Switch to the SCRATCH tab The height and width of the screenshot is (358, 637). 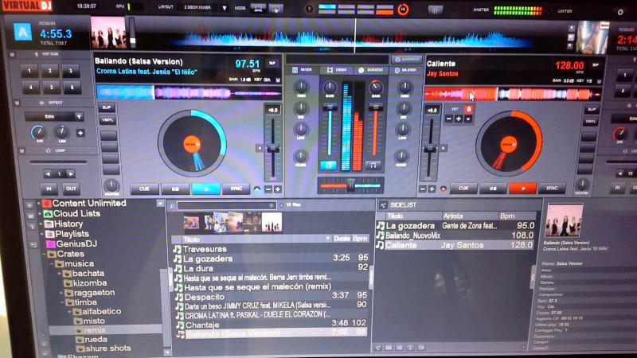point(371,70)
